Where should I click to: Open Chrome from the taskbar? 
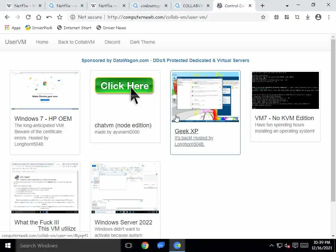[x=145, y=245]
